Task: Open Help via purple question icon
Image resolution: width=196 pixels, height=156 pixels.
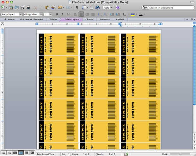Action: [x=118, y=8]
